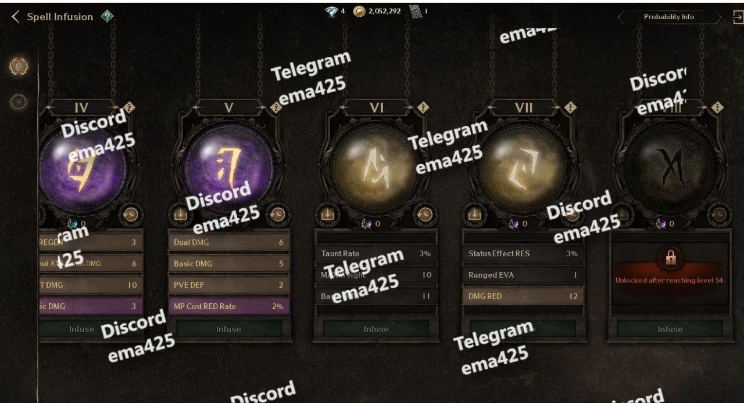
Task: Click the gold coin currency counter
Action: pyautogui.click(x=377, y=11)
